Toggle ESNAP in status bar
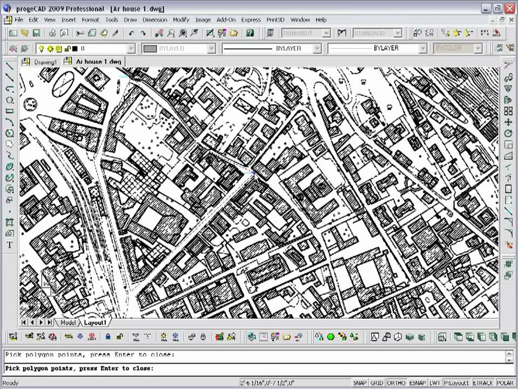Screen dimensions: 518x389 418,383
